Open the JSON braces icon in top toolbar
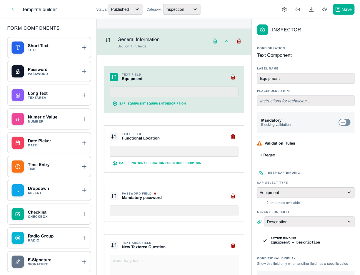Screen dimensions: 360x275 point(298,9)
